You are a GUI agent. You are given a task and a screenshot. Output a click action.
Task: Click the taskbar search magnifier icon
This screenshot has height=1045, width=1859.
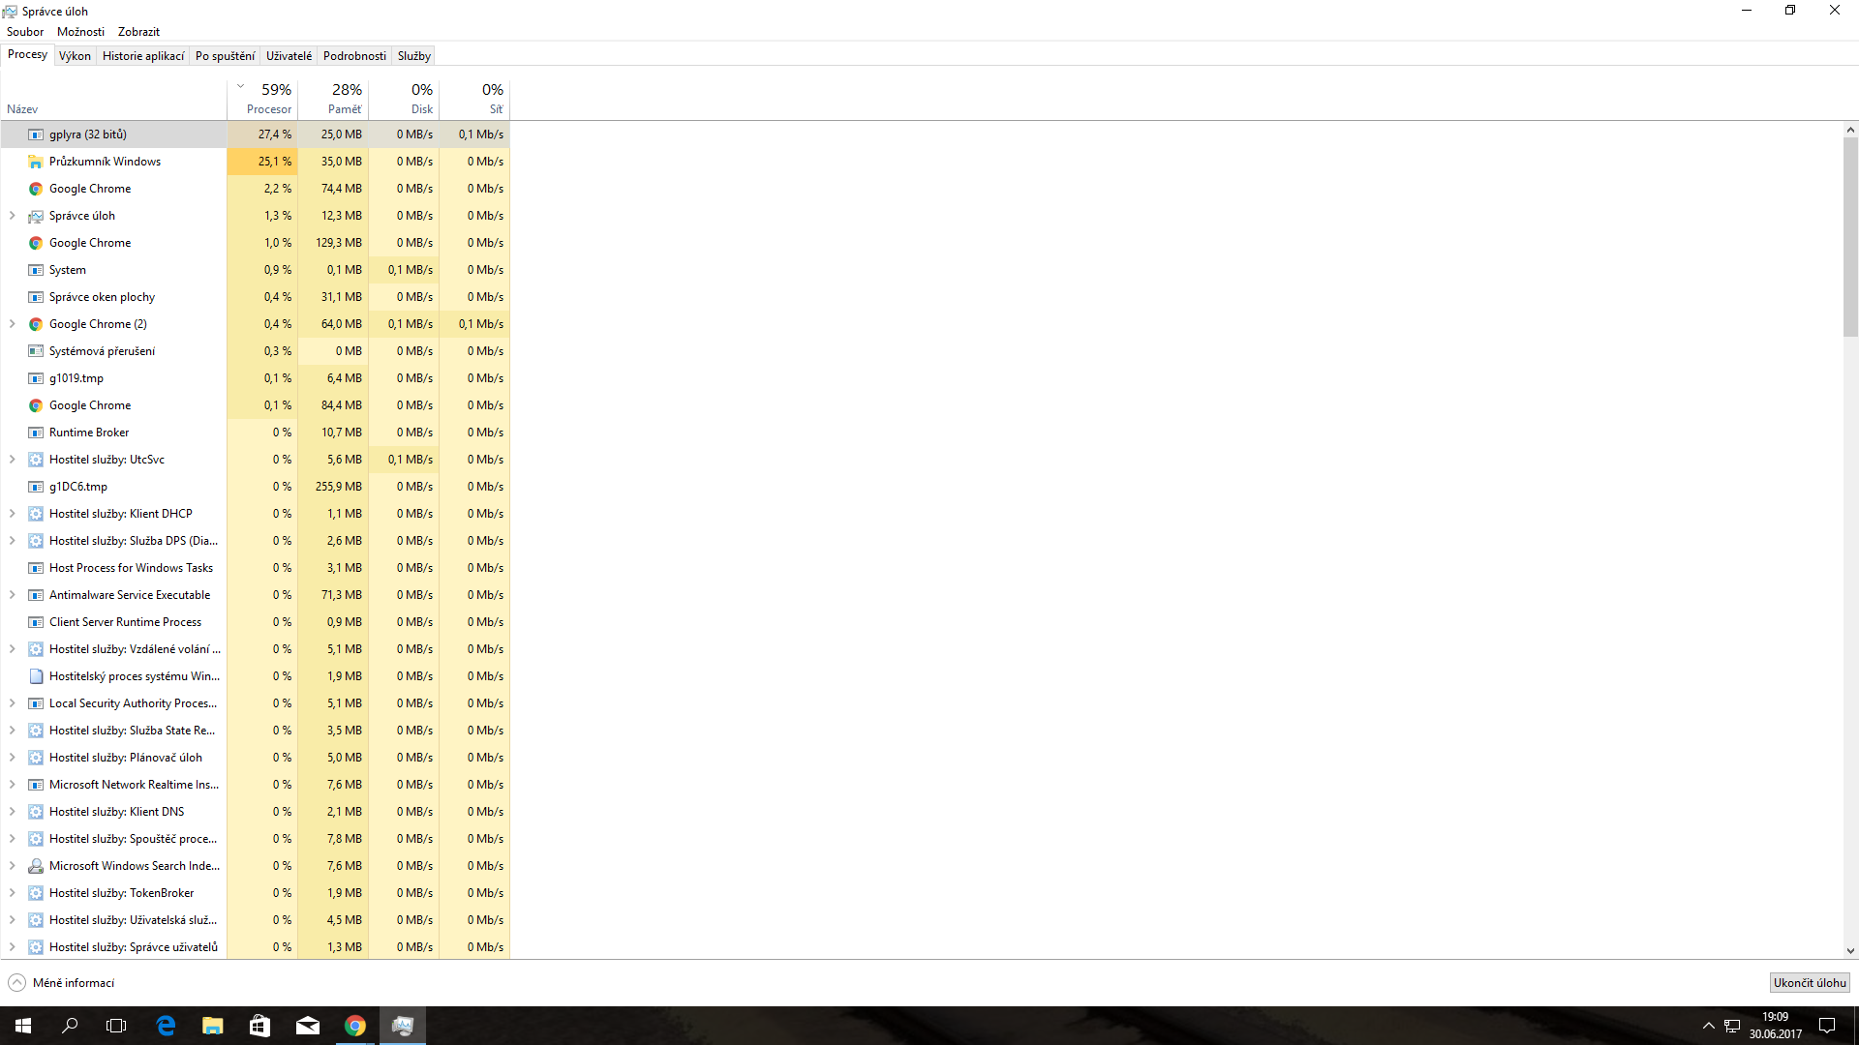[70, 1026]
